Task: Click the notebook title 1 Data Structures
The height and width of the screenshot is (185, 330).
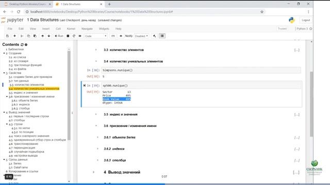Action: click(43, 20)
